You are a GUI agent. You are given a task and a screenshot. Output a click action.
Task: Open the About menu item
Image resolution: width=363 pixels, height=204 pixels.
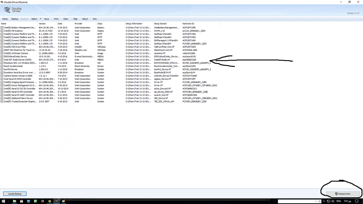[x=85, y=19]
